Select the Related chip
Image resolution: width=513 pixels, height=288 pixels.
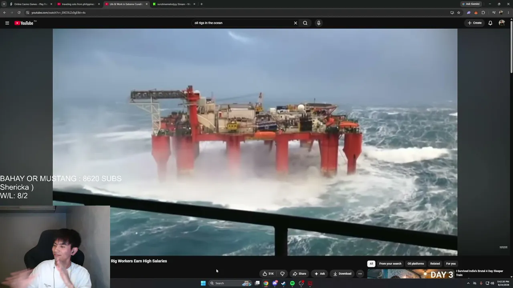[x=435, y=264]
